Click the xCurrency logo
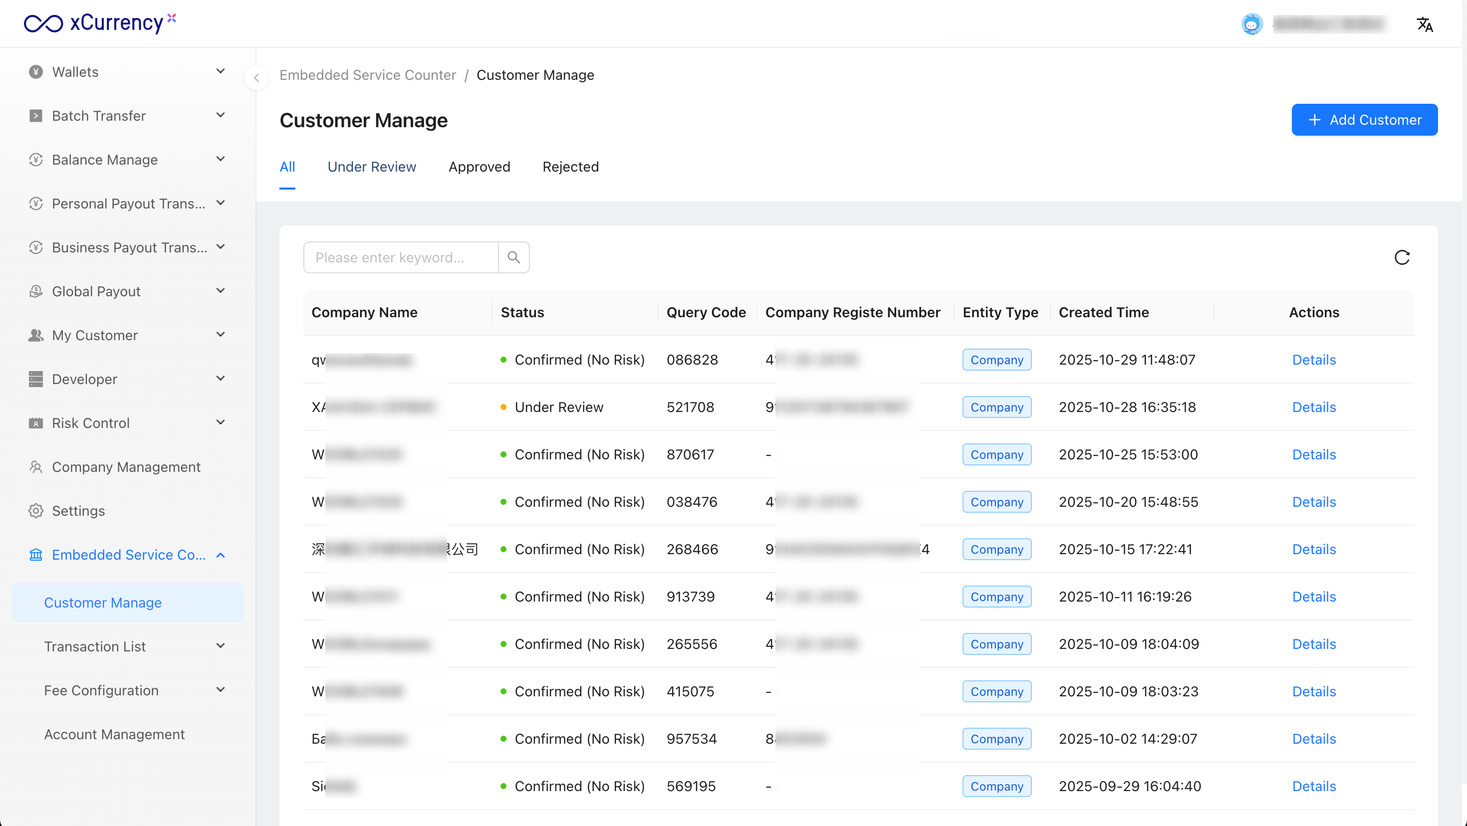Image resolution: width=1467 pixels, height=826 pixels. pyautogui.click(x=100, y=23)
